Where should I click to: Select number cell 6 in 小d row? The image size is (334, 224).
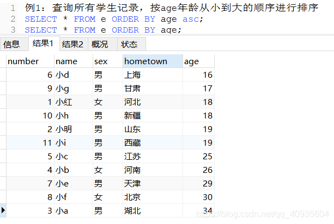pyautogui.click(x=31, y=75)
